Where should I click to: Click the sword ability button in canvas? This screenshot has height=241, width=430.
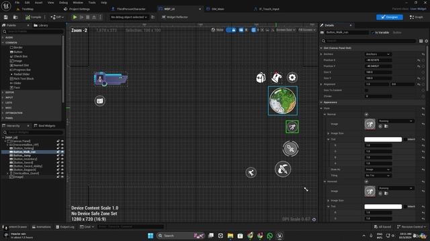coord(283,169)
